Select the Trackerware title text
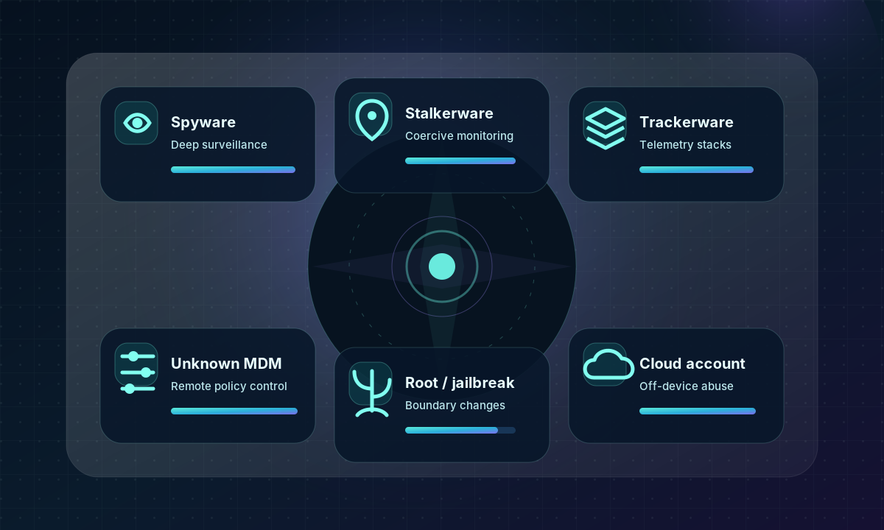This screenshot has width=884, height=530. pyautogui.click(x=687, y=122)
